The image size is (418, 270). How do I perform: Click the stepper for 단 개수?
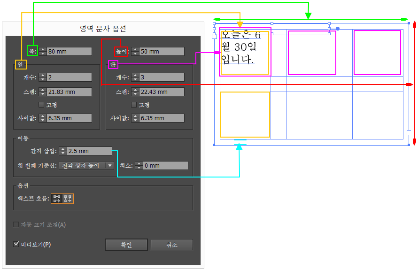coord(135,77)
